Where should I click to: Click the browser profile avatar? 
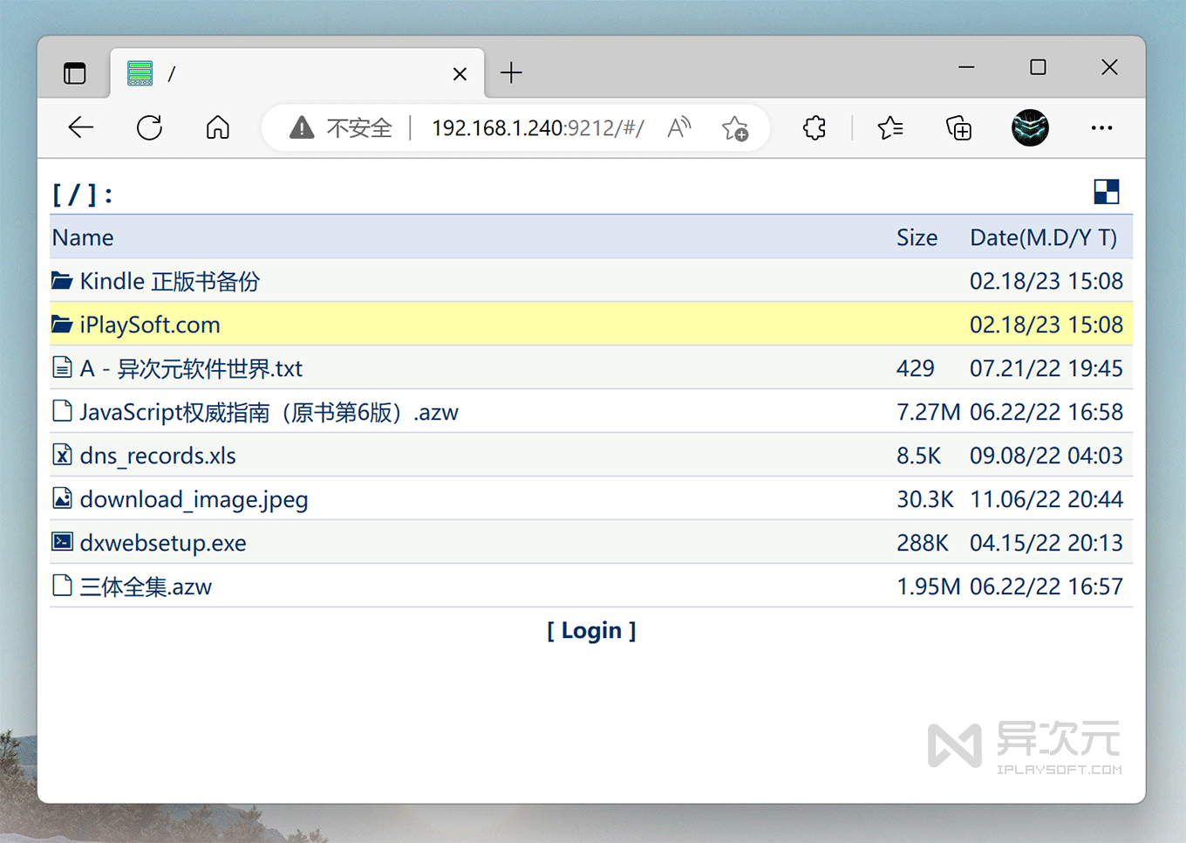pyautogui.click(x=1030, y=127)
